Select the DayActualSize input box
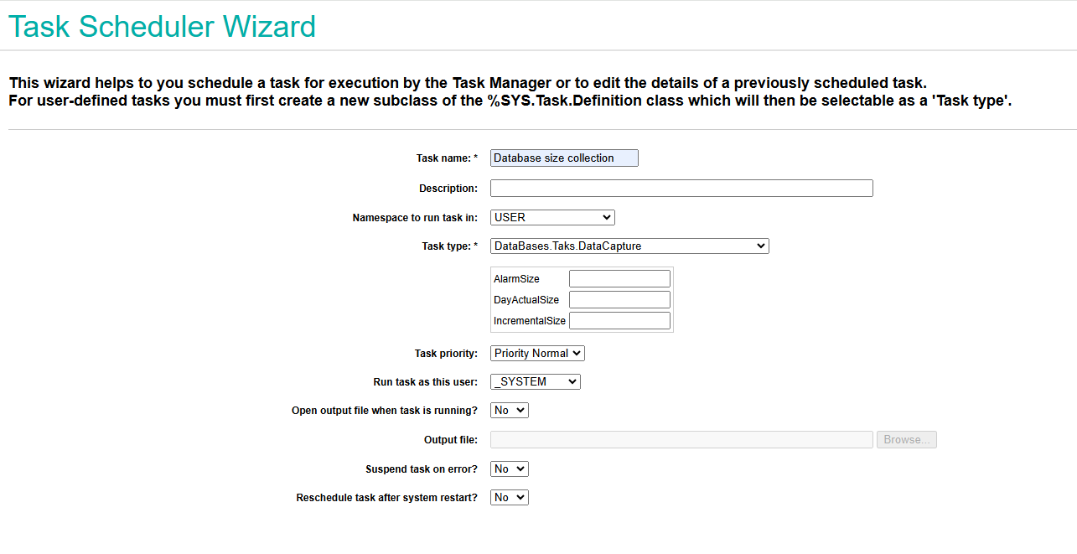This screenshot has height=554, width=1077. pyautogui.click(x=619, y=300)
